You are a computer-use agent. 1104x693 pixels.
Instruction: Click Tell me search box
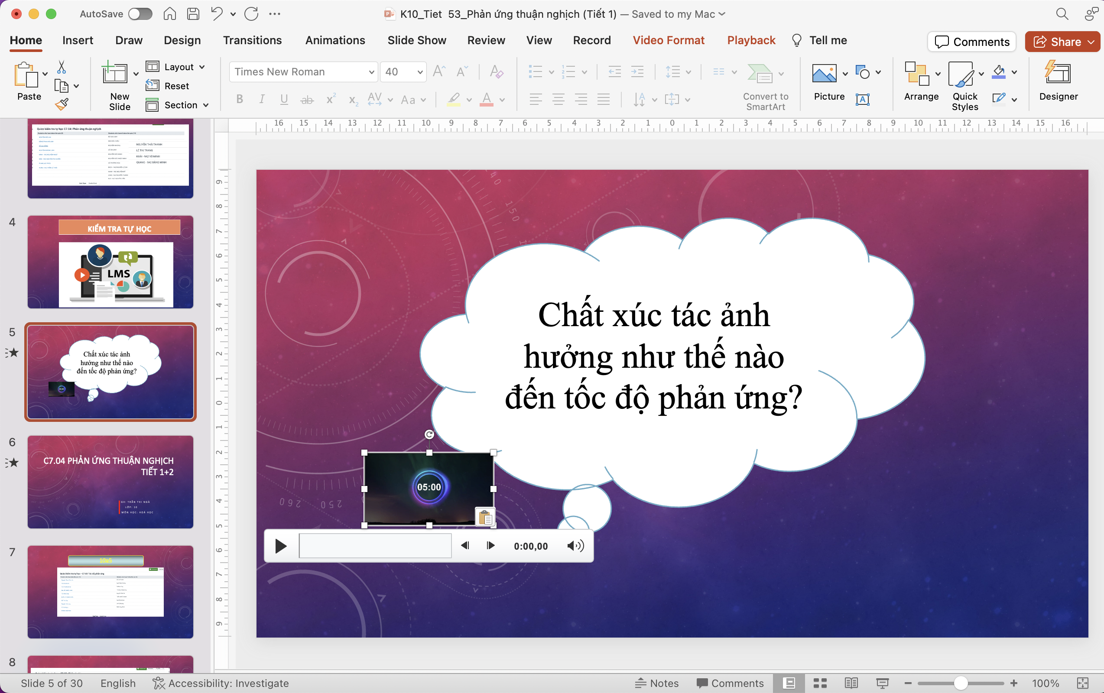pos(819,40)
